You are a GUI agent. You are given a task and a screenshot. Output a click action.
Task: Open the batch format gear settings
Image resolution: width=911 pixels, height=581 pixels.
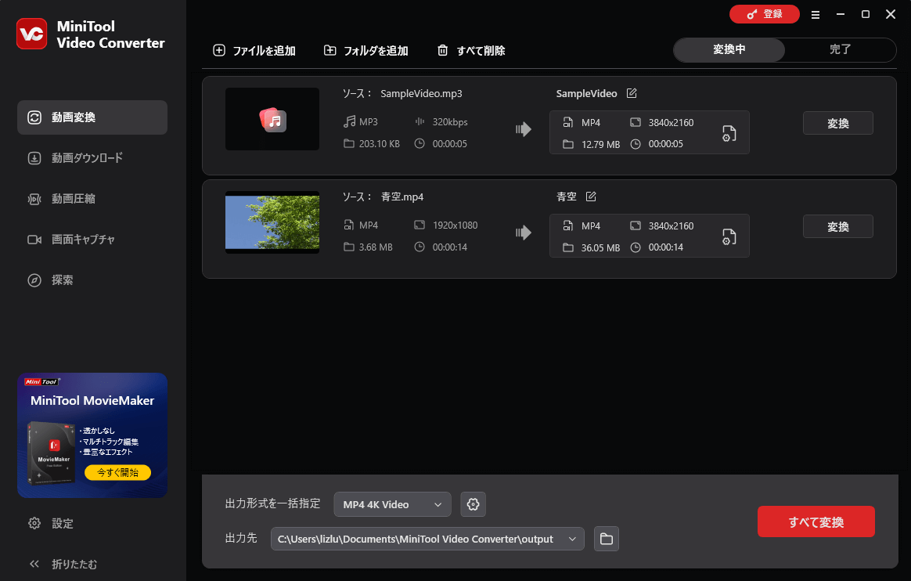[473, 504]
